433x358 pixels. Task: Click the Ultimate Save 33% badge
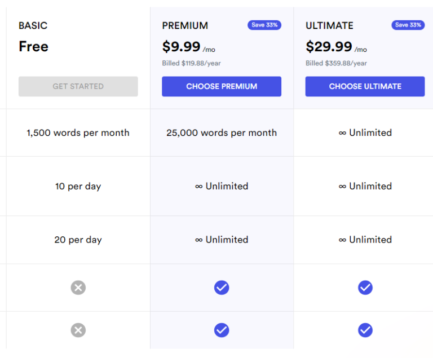click(408, 25)
